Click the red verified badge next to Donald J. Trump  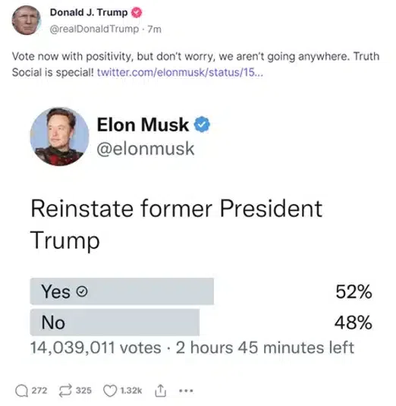point(137,12)
